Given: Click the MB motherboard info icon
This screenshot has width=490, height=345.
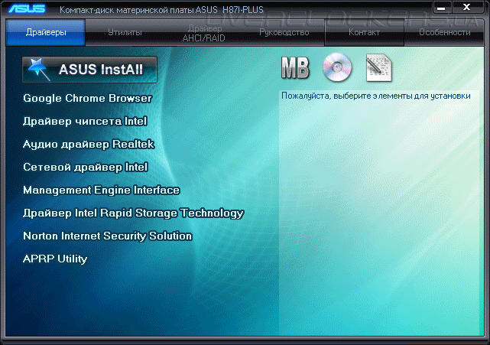Looking at the screenshot, I should [295, 67].
